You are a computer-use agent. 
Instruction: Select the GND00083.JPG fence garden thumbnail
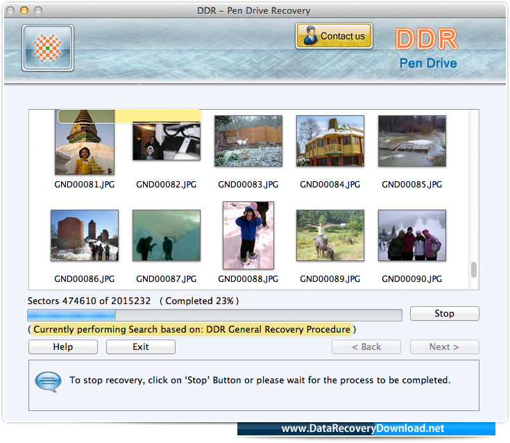point(248,141)
